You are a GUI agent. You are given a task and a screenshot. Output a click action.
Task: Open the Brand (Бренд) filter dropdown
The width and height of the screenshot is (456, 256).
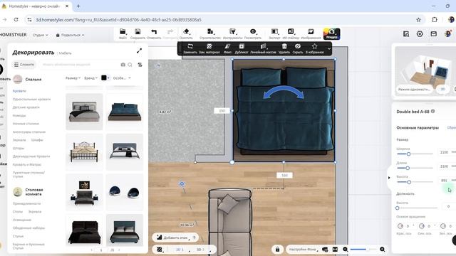tap(91, 78)
